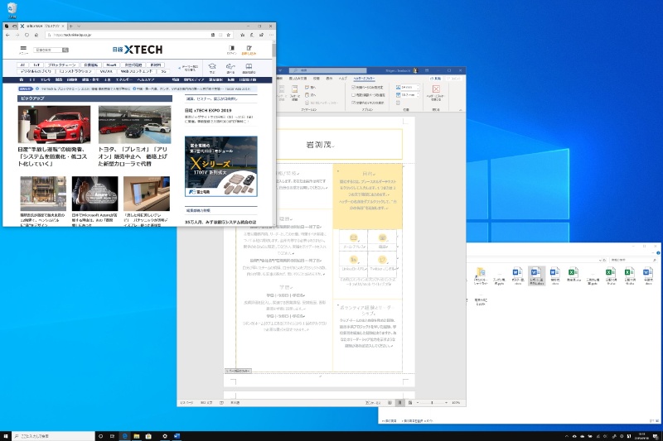Select Web Layout view in Word status bar
The width and height of the screenshot is (663, 441).
410,403
